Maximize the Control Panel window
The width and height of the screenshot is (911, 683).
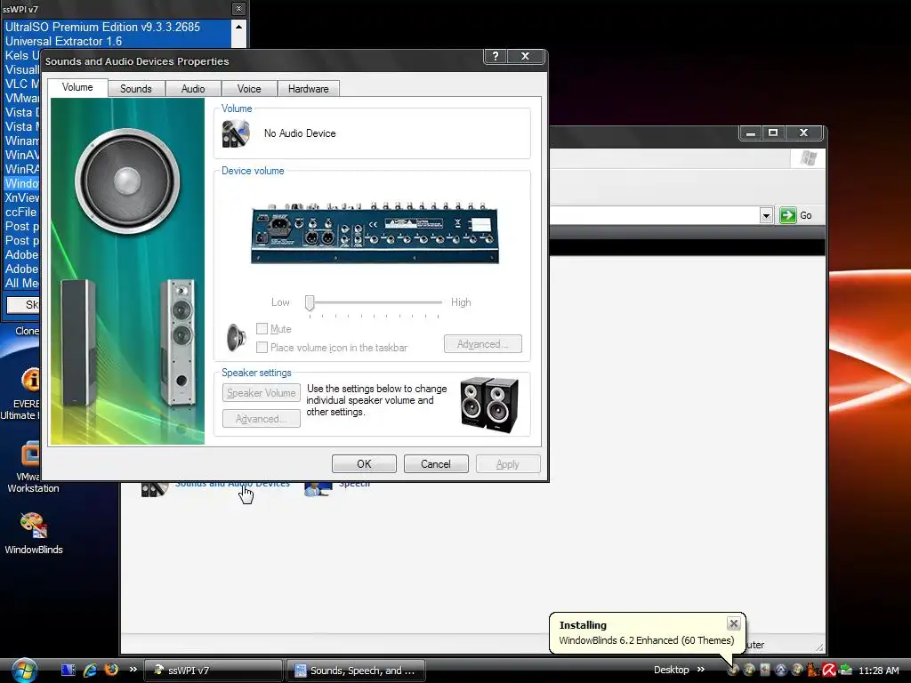pos(773,133)
